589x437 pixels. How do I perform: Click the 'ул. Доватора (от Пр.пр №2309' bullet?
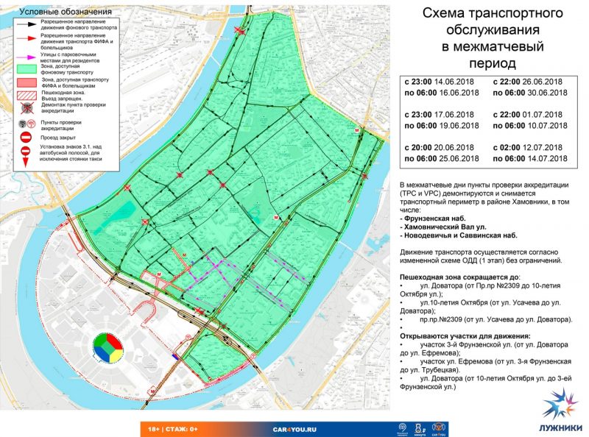coord(481,290)
